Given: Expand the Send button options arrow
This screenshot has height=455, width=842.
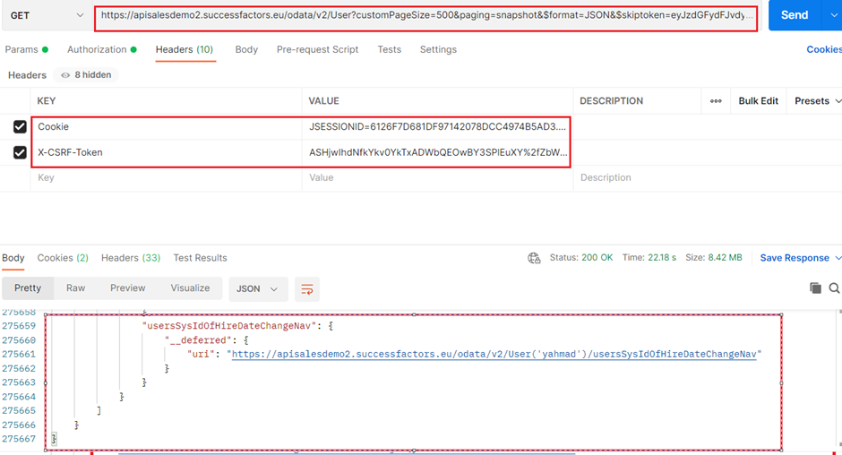Looking at the screenshot, I should (833, 15).
